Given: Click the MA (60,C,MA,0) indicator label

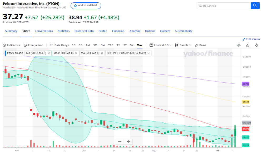Looking at the screenshot, I should [90, 53].
